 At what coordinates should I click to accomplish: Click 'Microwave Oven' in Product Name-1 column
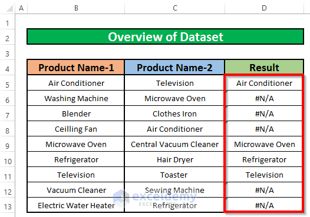pos(76,144)
